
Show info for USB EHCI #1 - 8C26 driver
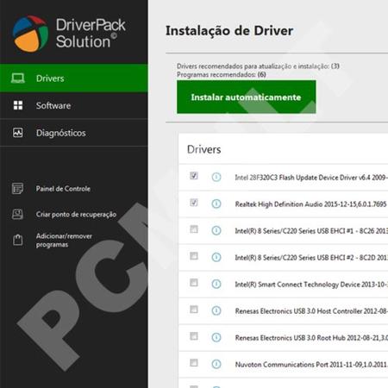pos(216,230)
